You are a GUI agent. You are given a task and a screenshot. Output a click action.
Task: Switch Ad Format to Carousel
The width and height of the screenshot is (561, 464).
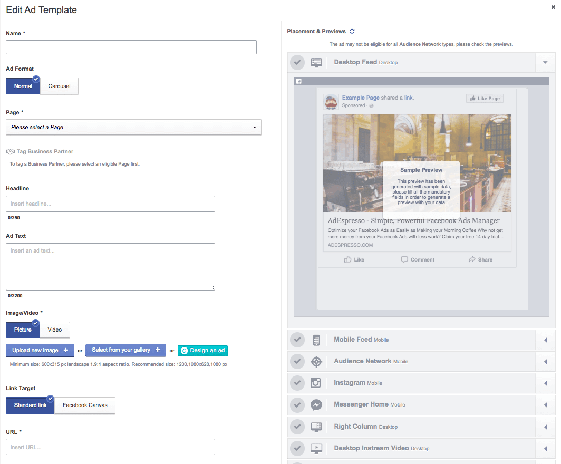pyautogui.click(x=59, y=86)
